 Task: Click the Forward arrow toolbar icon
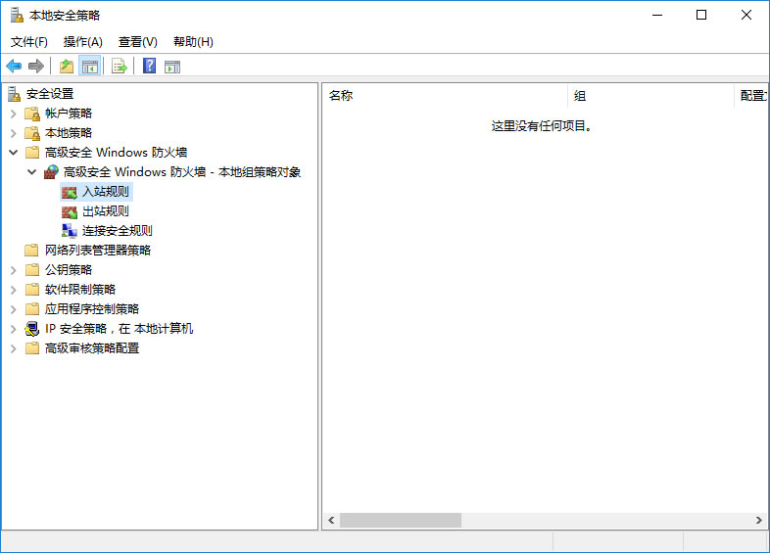point(36,66)
